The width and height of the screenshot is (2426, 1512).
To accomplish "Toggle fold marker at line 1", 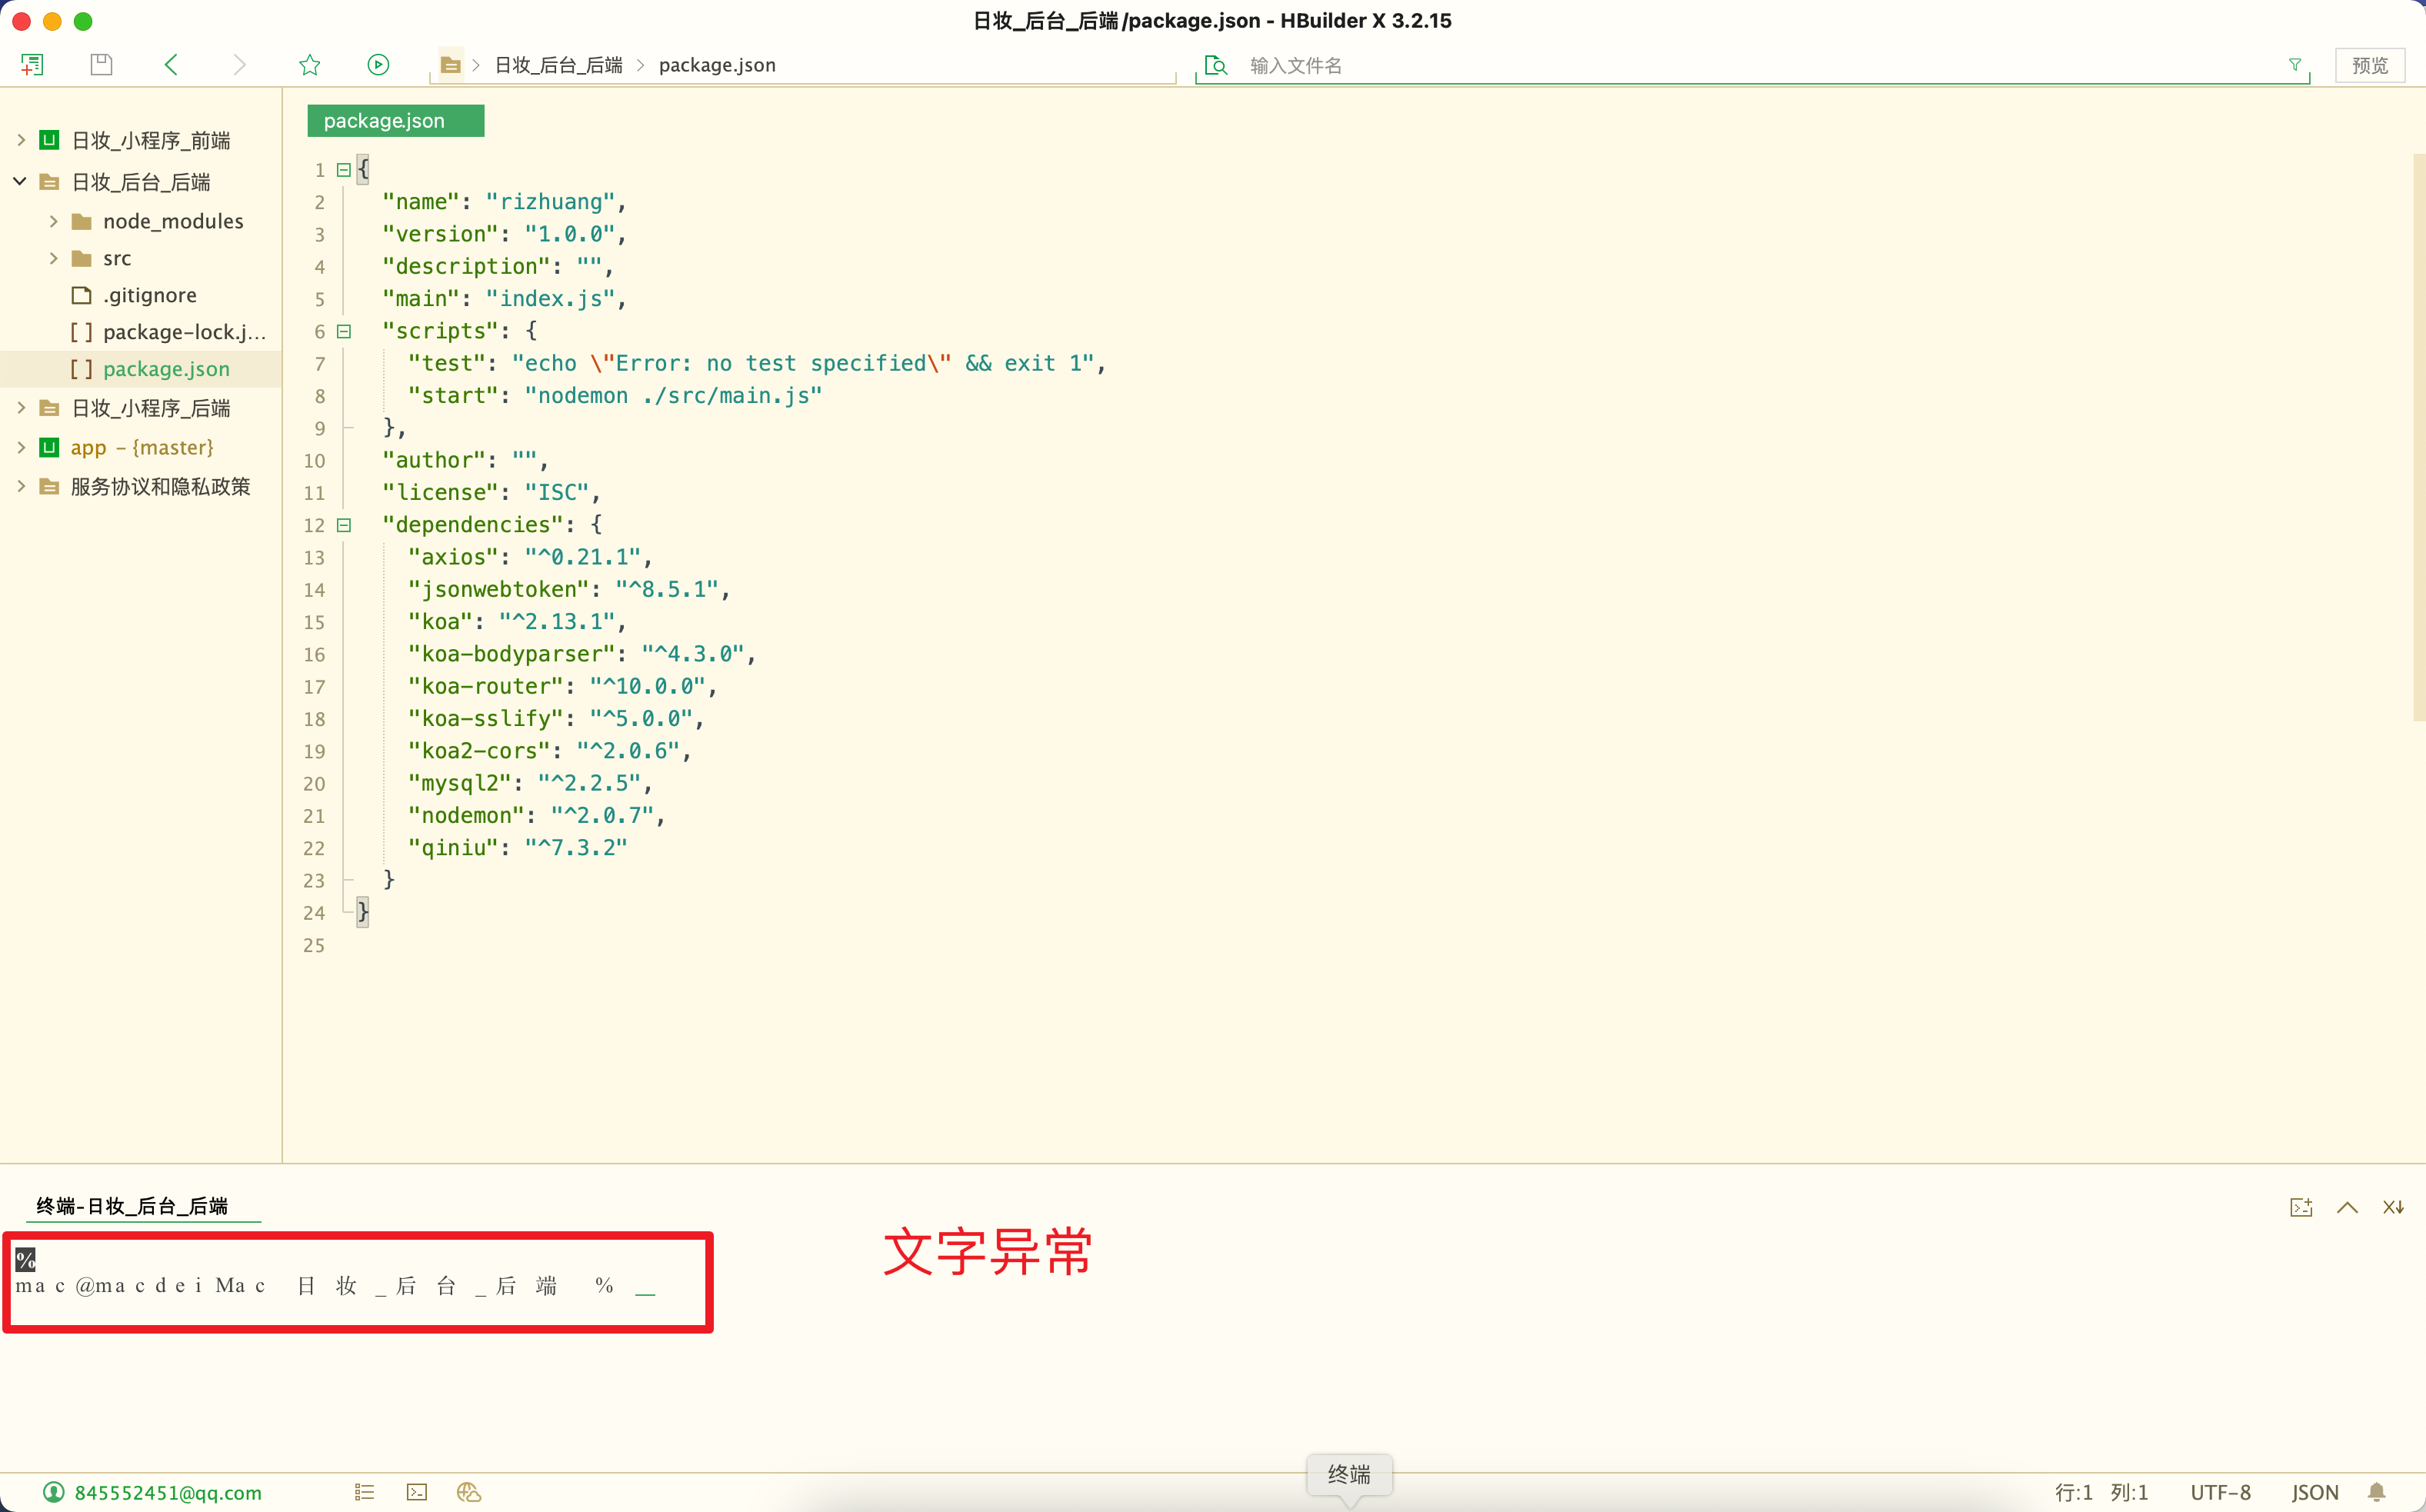I will [x=344, y=170].
